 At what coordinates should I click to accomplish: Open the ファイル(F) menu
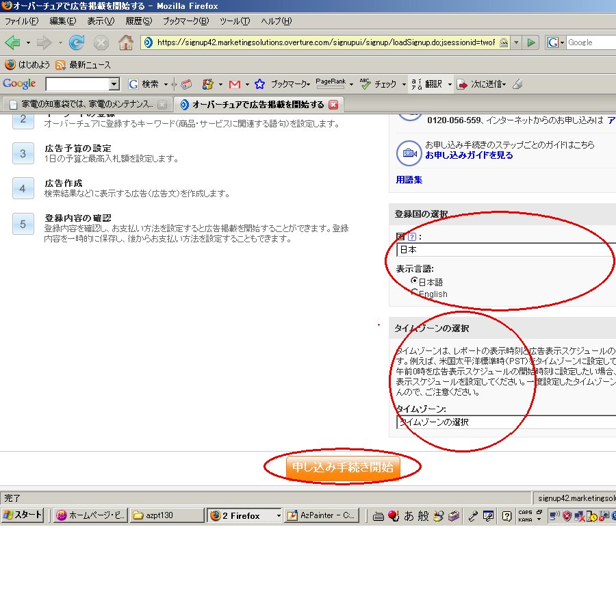pos(22,21)
